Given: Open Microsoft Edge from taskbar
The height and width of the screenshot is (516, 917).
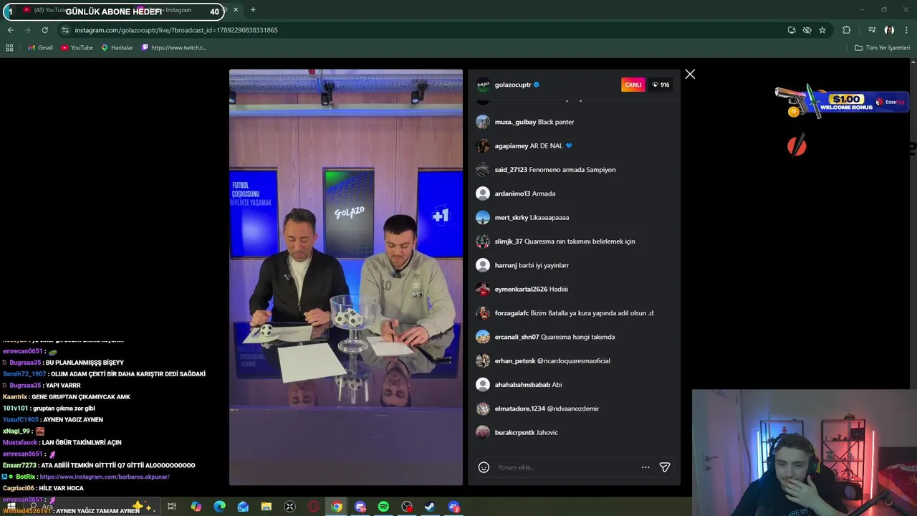Looking at the screenshot, I should click(219, 507).
